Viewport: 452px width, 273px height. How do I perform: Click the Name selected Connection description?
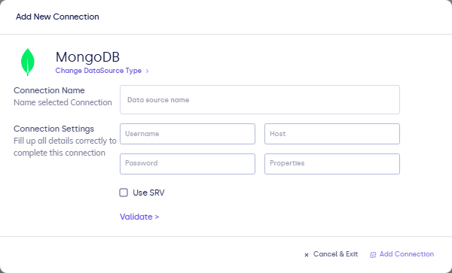pyautogui.click(x=63, y=102)
